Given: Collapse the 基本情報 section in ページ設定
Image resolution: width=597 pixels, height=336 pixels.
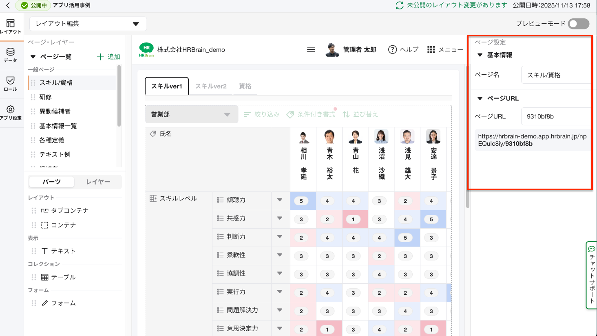Looking at the screenshot, I should pyautogui.click(x=480, y=55).
